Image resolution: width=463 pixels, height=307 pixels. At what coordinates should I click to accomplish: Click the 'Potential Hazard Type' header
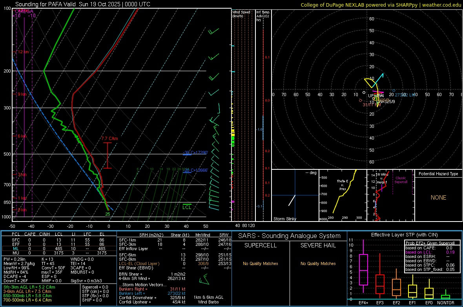coord(438,174)
